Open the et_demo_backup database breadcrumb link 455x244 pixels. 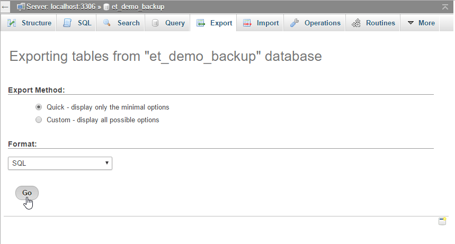pyautogui.click(x=138, y=7)
